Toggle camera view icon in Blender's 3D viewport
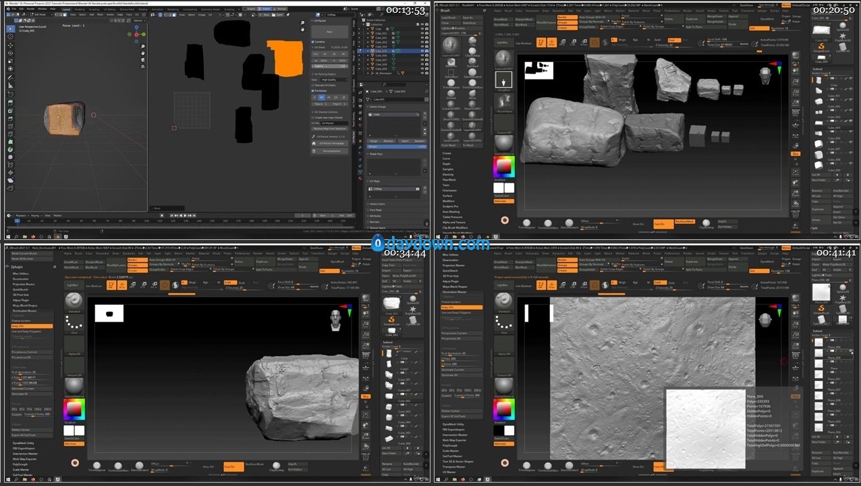Image resolution: width=861 pixels, height=486 pixels. [x=143, y=59]
